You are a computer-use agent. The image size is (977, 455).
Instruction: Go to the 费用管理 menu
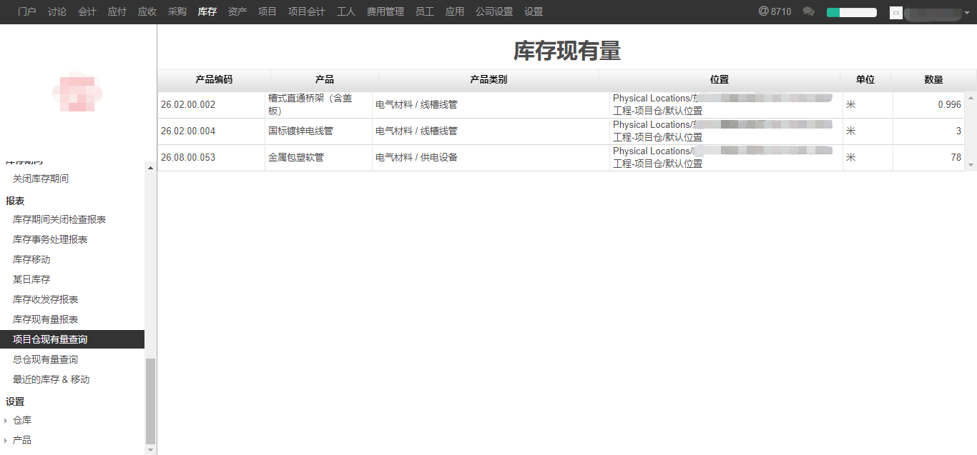point(385,11)
